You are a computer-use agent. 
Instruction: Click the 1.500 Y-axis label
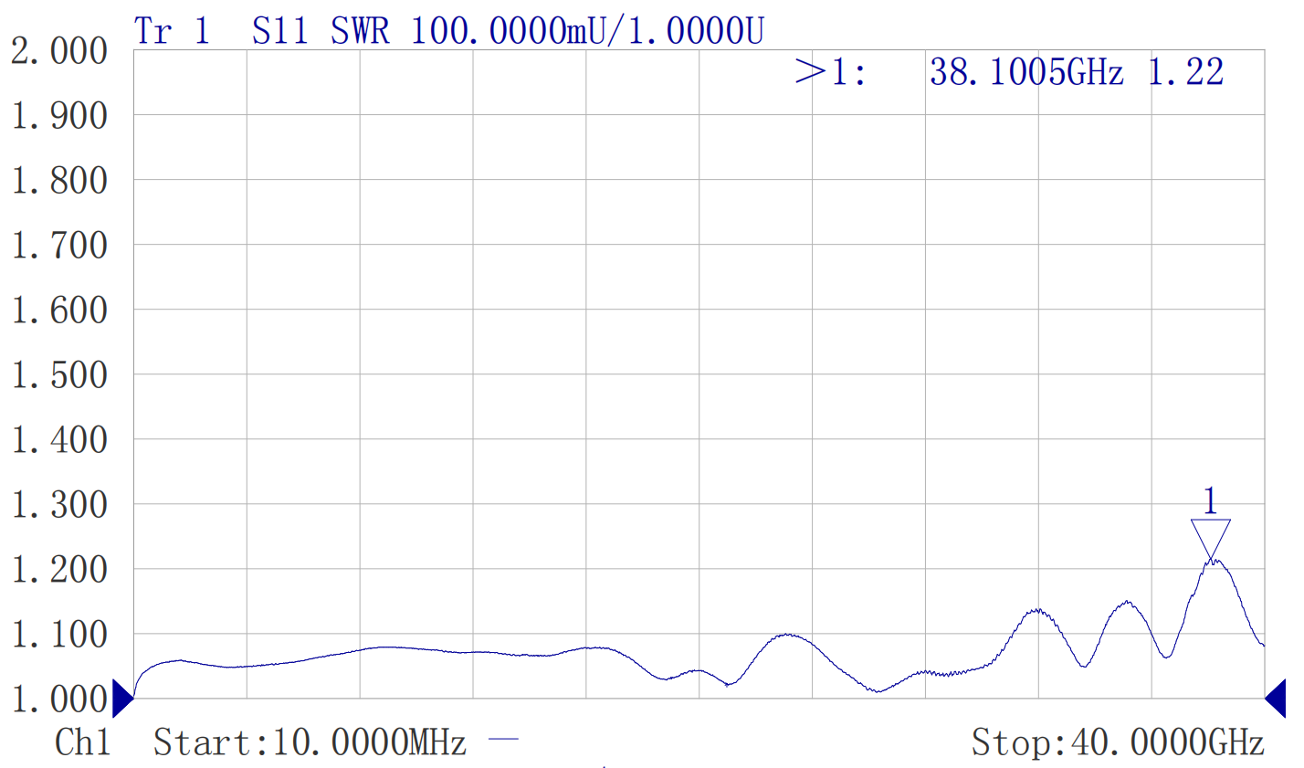(58, 374)
